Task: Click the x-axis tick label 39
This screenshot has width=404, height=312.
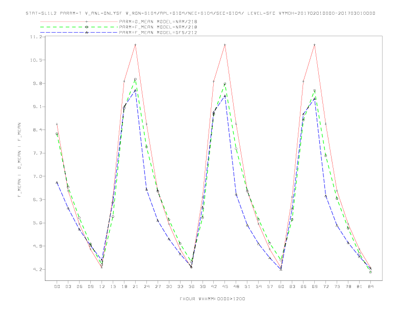Action: (203, 287)
